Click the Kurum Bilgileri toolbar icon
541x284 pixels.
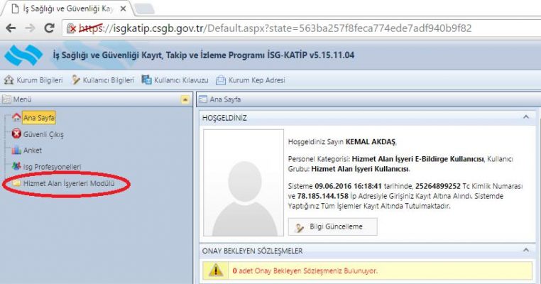33,80
